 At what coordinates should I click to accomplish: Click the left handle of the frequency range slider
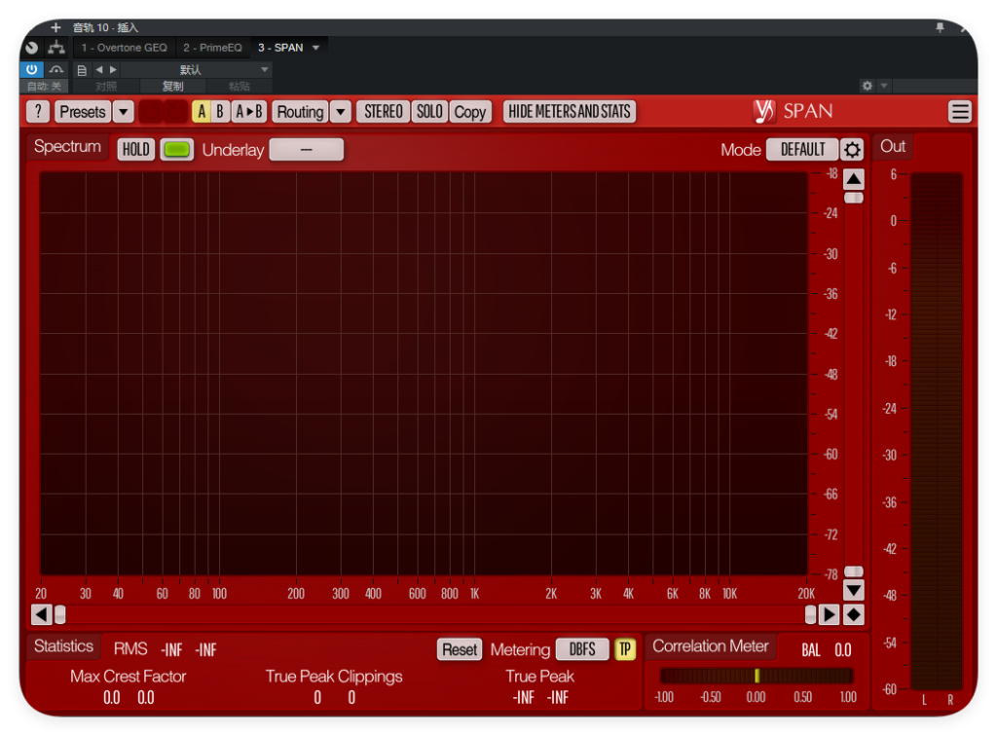pos(59,614)
